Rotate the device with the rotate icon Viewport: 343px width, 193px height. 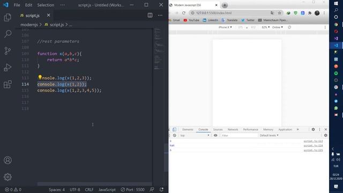[289, 27]
